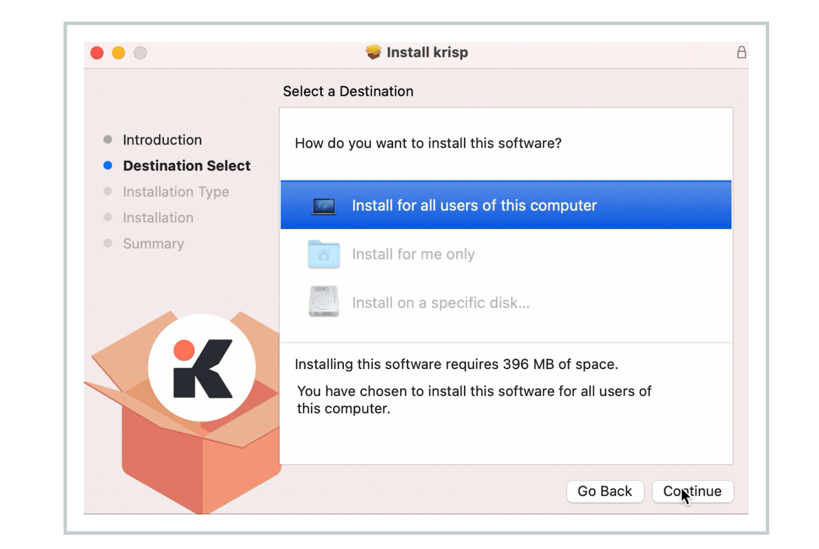
Task: Click the Summary step label
Action: (153, 244)
